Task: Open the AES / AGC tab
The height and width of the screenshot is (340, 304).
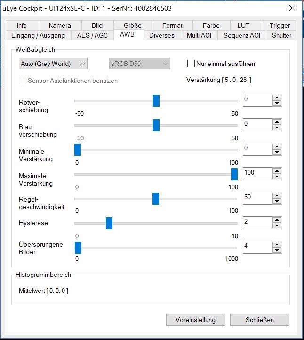Action: 92,35
